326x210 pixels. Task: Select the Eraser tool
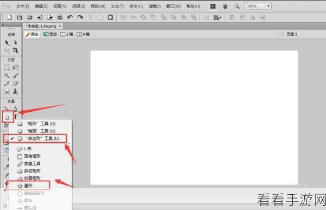[15, 84]
